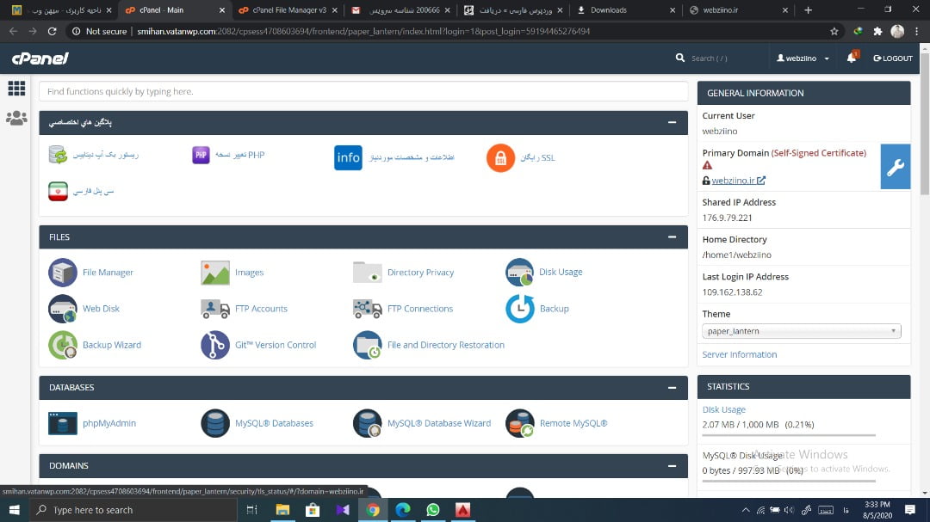The height and width of the screenshot is (522, 930).
Task: Open the Images icon
Action: click(214, 273)
